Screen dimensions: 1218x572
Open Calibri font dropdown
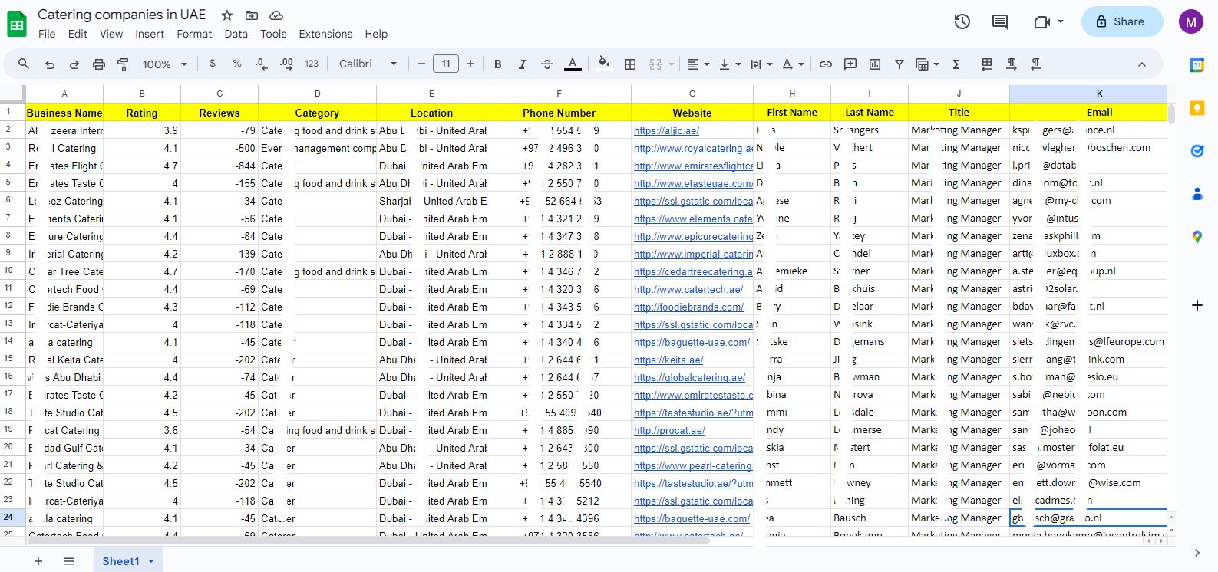tap(368, 64)
